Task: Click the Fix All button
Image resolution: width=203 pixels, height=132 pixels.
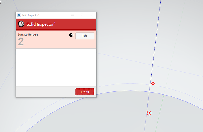Action: click(x=85, y=92)
